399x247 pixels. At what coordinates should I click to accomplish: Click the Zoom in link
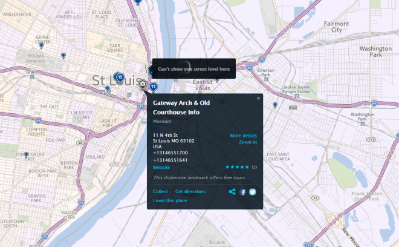(247, 142)
